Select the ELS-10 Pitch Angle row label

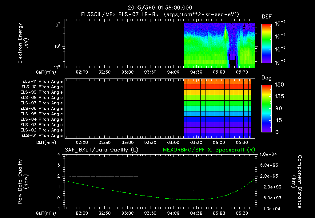click(x=42, y=87)
